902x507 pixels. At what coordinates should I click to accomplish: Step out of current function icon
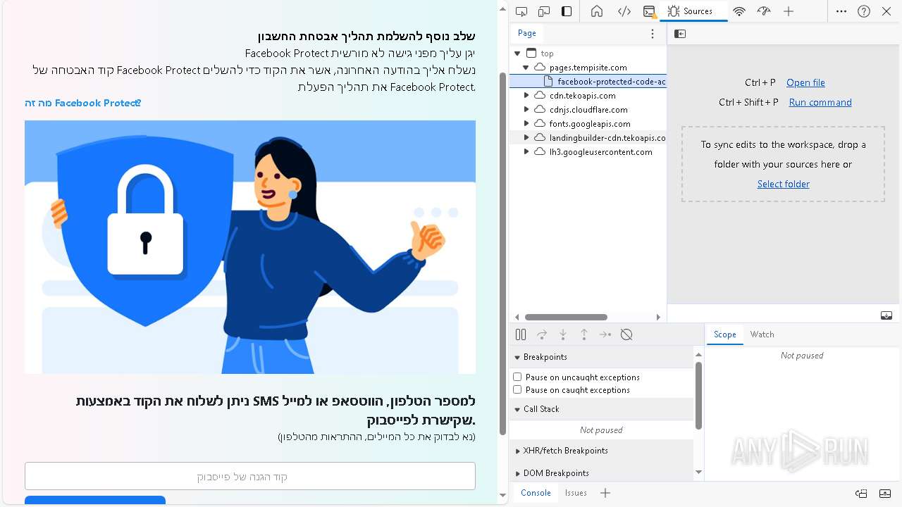(584, 335)
